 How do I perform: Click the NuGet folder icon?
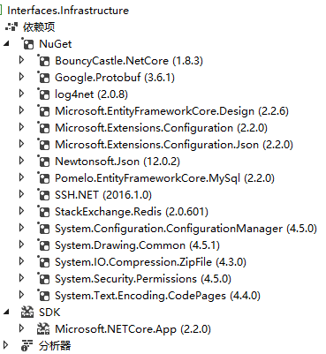(x=27, y=43)
